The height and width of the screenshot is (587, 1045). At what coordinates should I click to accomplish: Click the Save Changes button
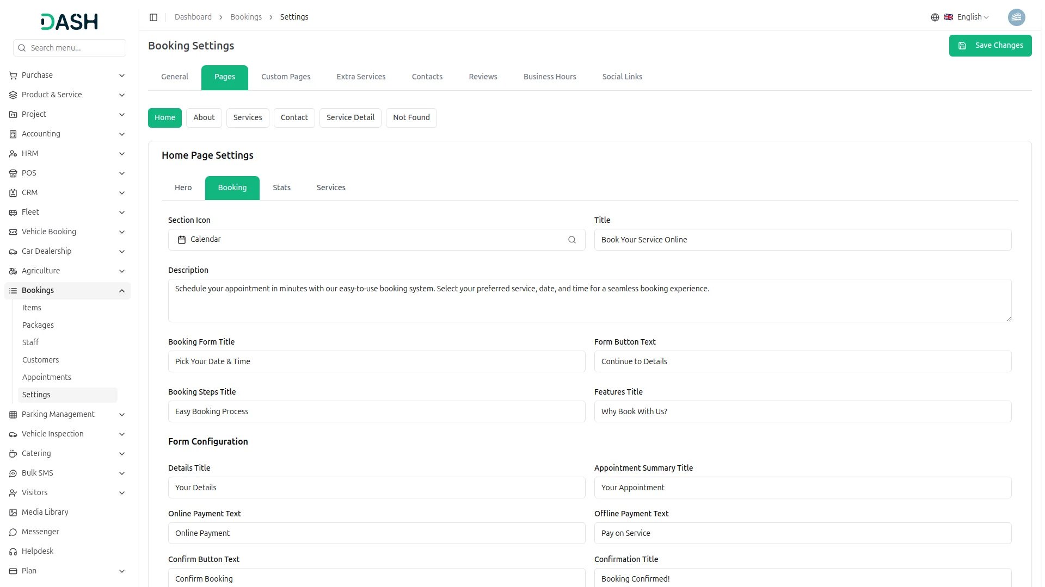989,46
